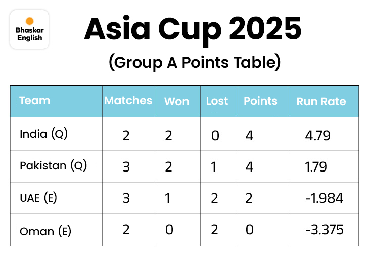Select the Lost column header
The width and height of the screenshot is (369, 257).
click(217, 101)
